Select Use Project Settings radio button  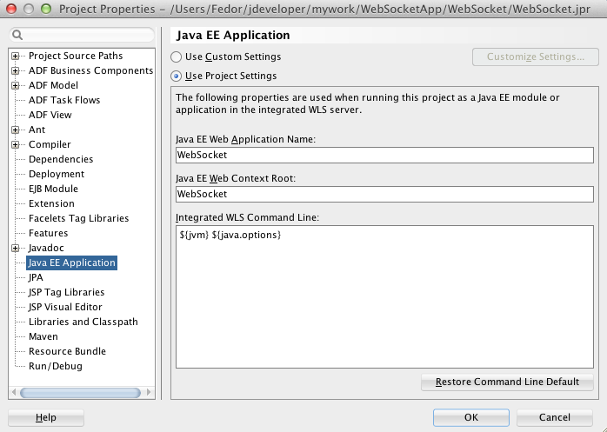177,76
